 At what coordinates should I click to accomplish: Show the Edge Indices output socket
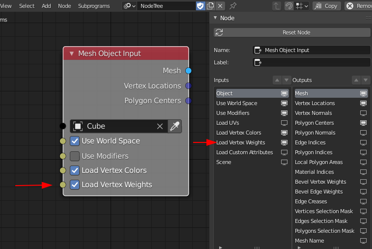click(x=363, y=142)
